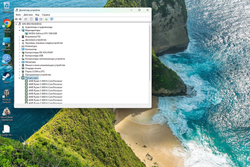Image resolution: width=250 pixels, height=167 pixels.
Task: Click the device tree vertical scrollbar thumb
Action: coord(150,53)
